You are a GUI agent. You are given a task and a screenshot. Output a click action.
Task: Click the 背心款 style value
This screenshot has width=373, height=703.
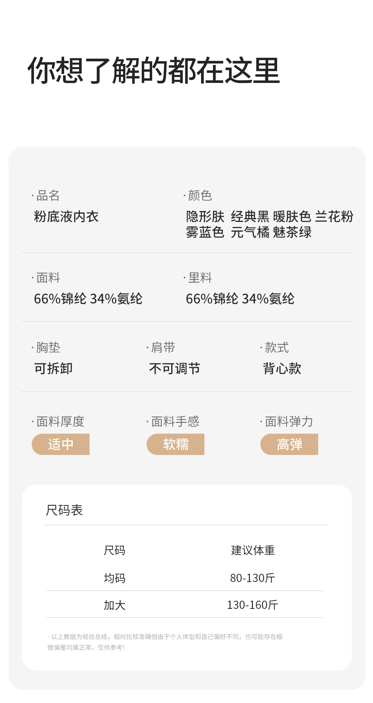point(282,369)
